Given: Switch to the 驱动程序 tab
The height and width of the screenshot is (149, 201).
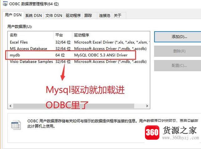Looking at the screenshot, I should pyautogui.click(x=73, y=16).
